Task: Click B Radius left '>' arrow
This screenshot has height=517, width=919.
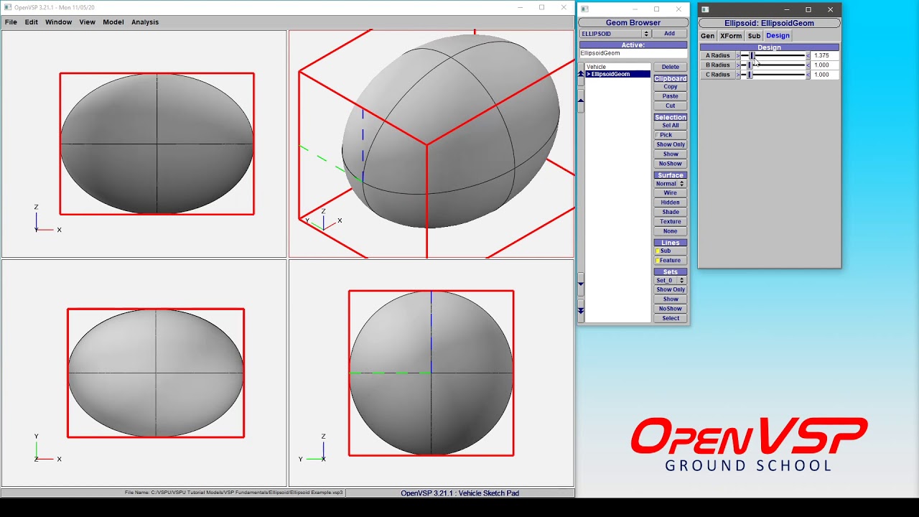Action: tap(737, 65)
